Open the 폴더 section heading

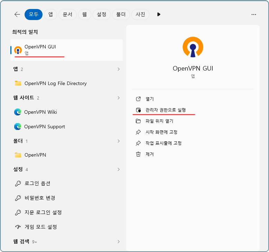(18, 141)
